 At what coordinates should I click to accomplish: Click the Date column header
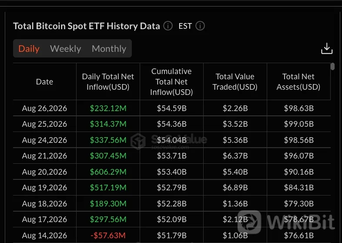tap(44, 82)
